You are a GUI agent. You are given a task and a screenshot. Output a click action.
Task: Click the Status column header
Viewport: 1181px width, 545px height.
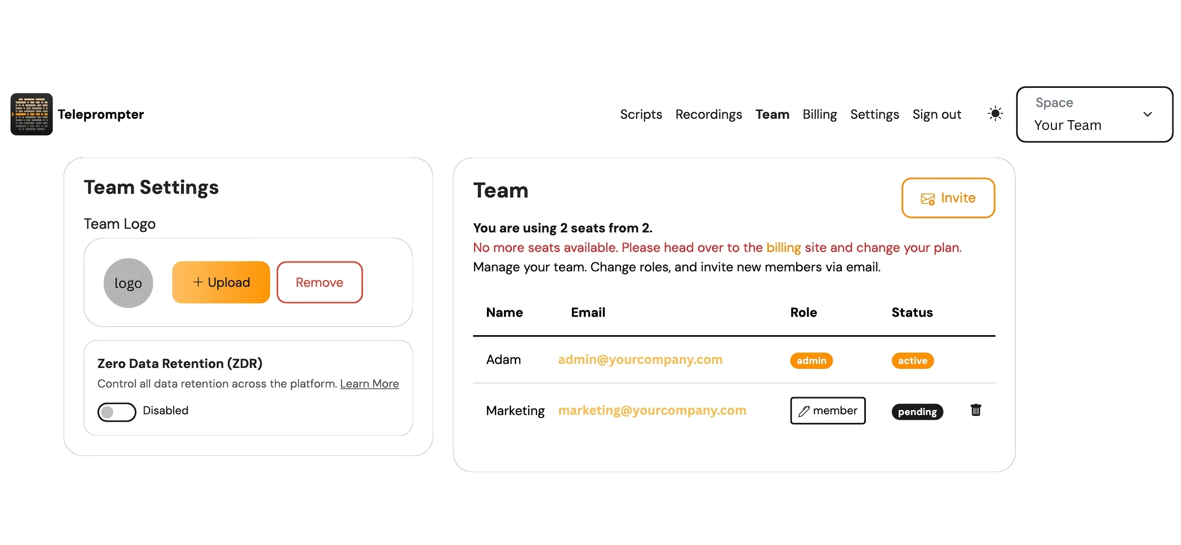click(912, 312)
